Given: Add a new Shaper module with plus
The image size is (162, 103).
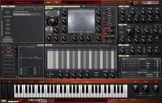Looking at the screenshot, I should [130, 45].
